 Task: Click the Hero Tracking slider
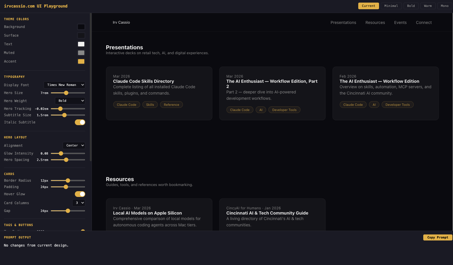68,109
